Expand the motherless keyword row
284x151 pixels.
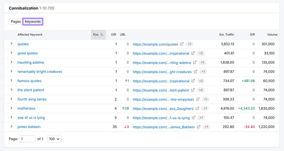[11, 108]
